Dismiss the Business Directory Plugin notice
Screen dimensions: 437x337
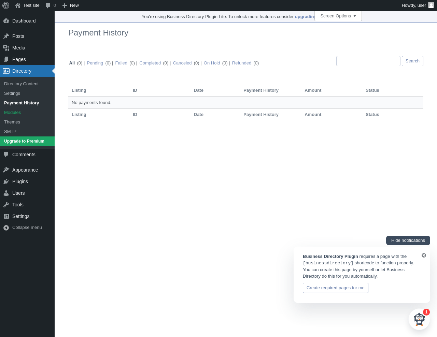424,255
